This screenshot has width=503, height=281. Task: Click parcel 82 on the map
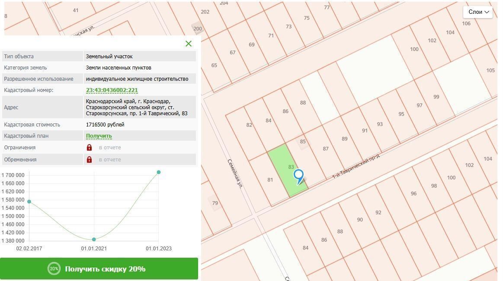[249, 125]
